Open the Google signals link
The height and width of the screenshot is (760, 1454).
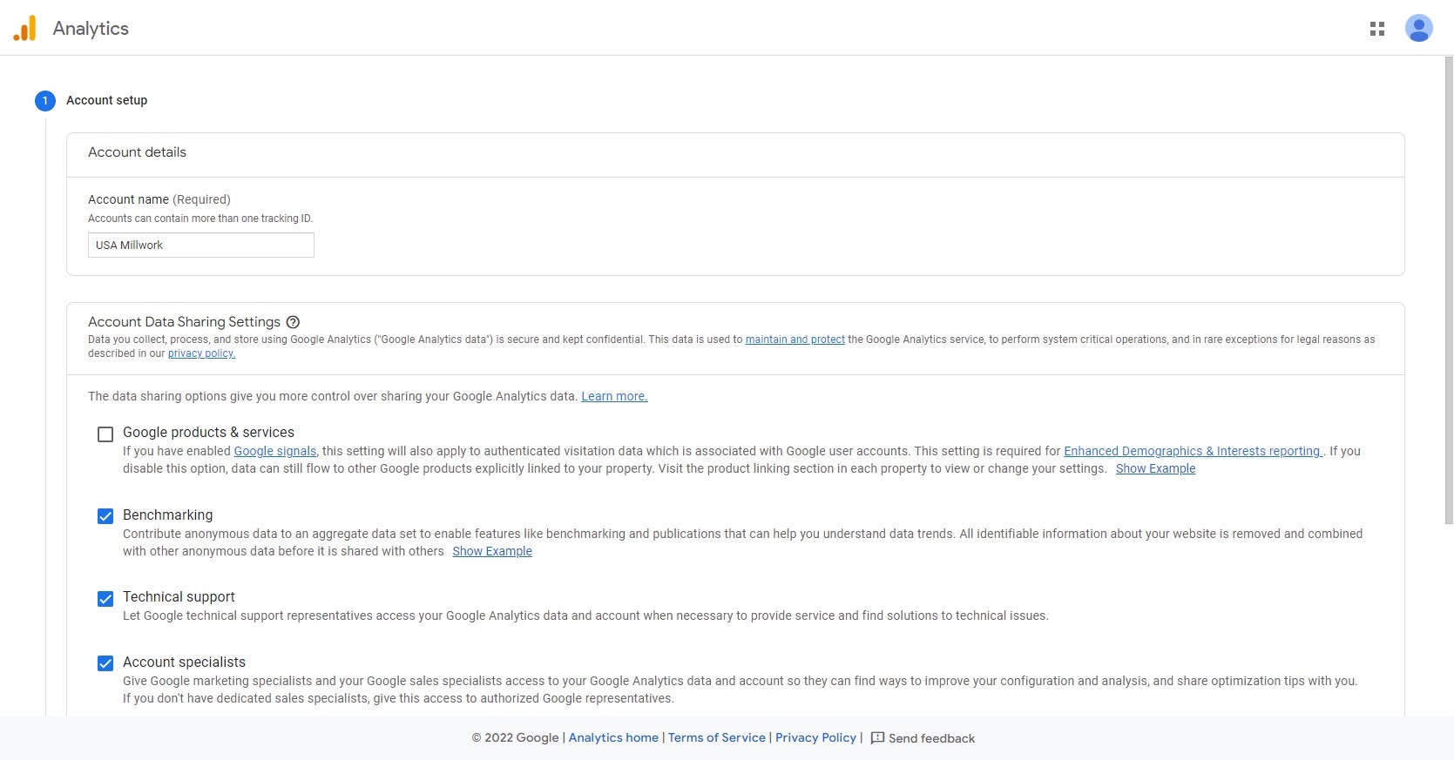point(275,451)
